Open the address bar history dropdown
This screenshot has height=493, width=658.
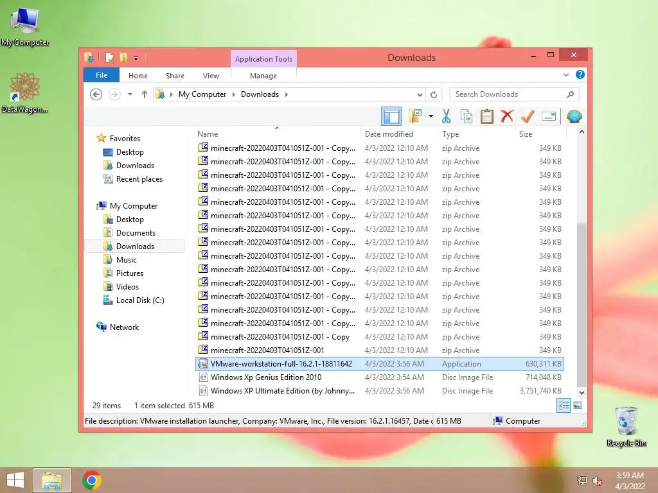click(x=420, y=95)
